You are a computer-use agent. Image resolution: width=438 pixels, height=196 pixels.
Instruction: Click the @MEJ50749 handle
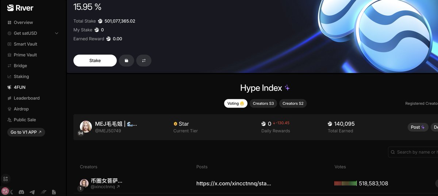click(x=108, y=131)
